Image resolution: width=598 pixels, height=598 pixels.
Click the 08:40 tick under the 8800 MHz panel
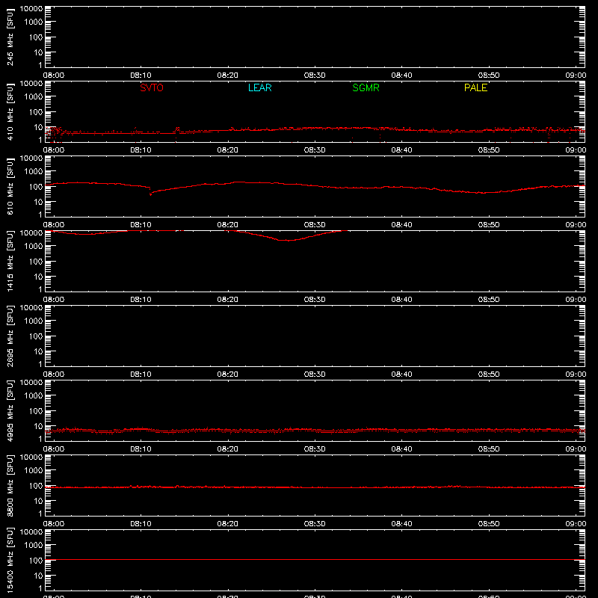pos(401,524)
